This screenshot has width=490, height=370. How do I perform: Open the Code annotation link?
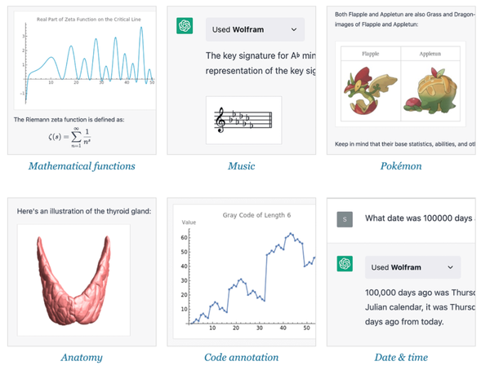point(241,357)
